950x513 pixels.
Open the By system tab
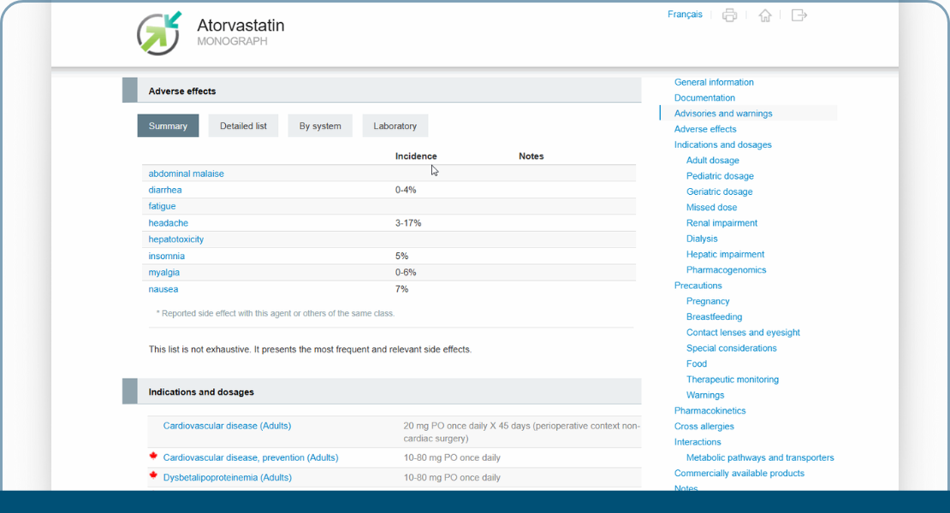point(320,126)
